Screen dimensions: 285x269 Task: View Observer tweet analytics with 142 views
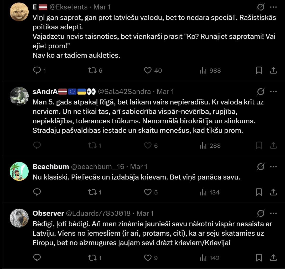coord(203,258)
